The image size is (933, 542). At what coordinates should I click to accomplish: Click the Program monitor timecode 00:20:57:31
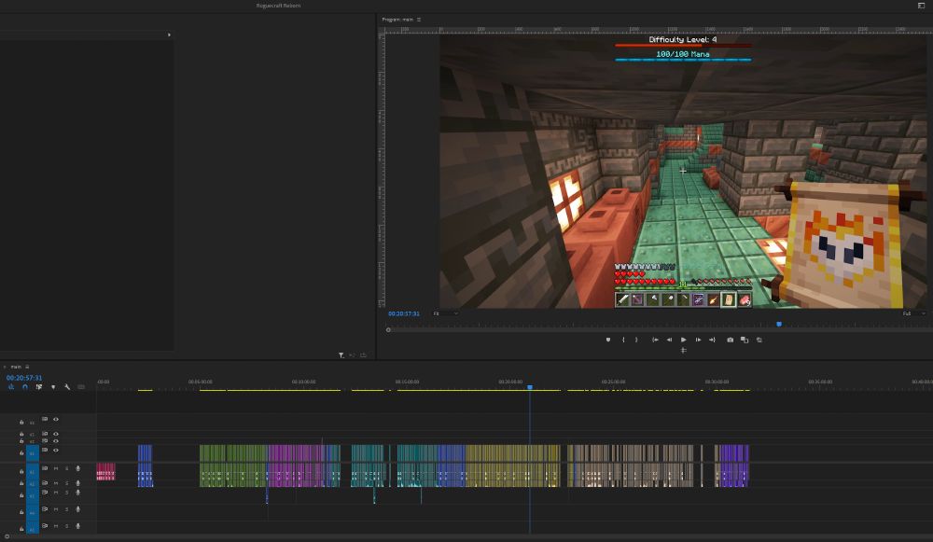coord(404,313)
